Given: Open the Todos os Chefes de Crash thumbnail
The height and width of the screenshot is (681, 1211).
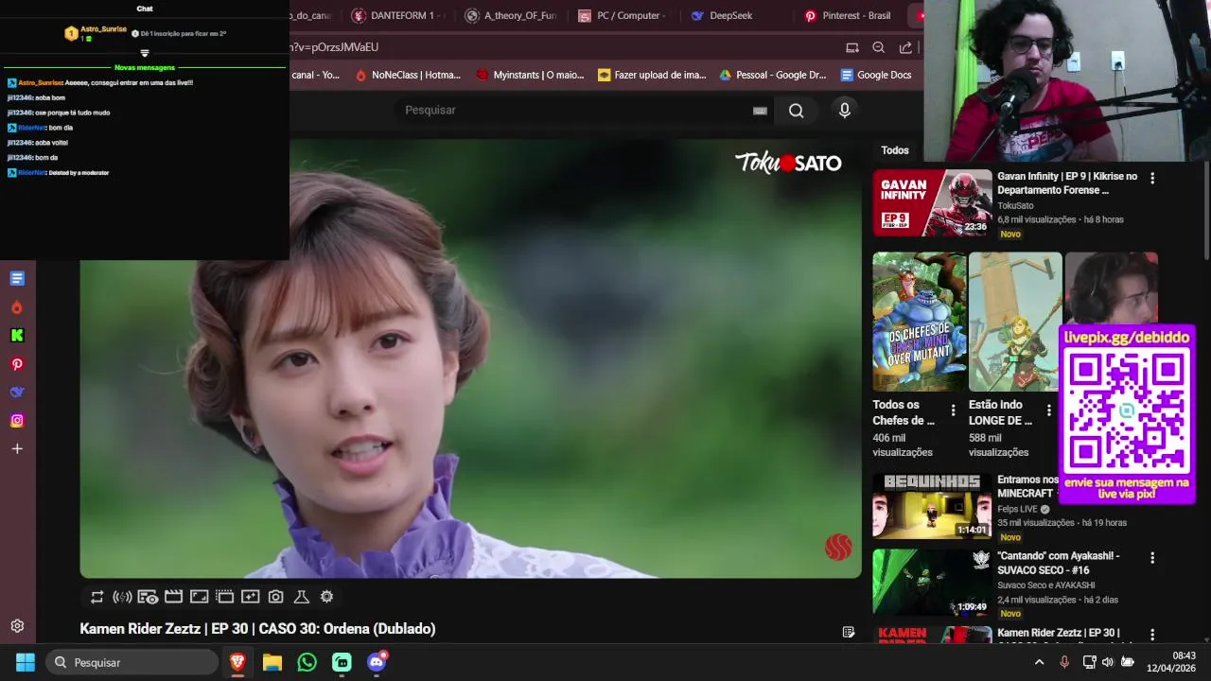Looking at the screenshot, I should point(919,322).
